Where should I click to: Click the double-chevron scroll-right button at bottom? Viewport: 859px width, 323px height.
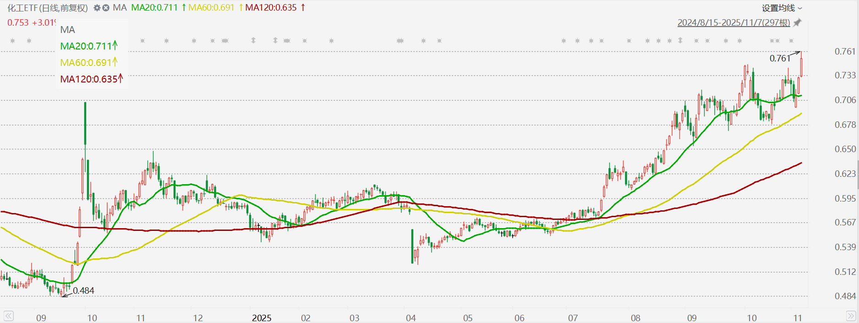point(851,316)
